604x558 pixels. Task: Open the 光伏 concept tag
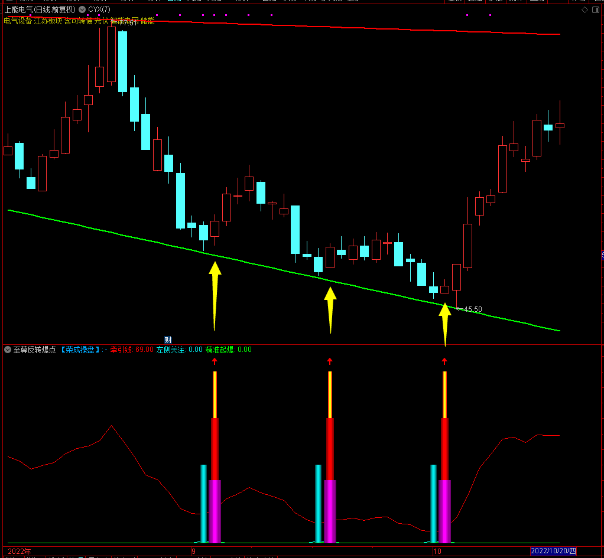102,21
